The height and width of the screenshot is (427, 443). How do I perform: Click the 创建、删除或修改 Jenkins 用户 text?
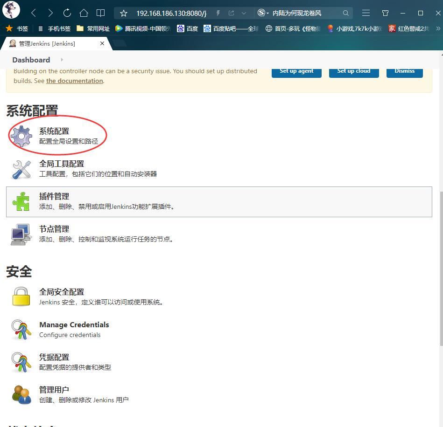tap(84, 400)
